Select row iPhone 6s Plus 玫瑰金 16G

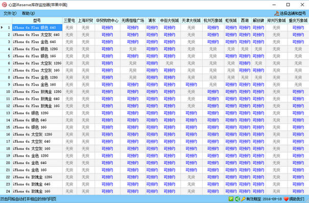point(37,106)
